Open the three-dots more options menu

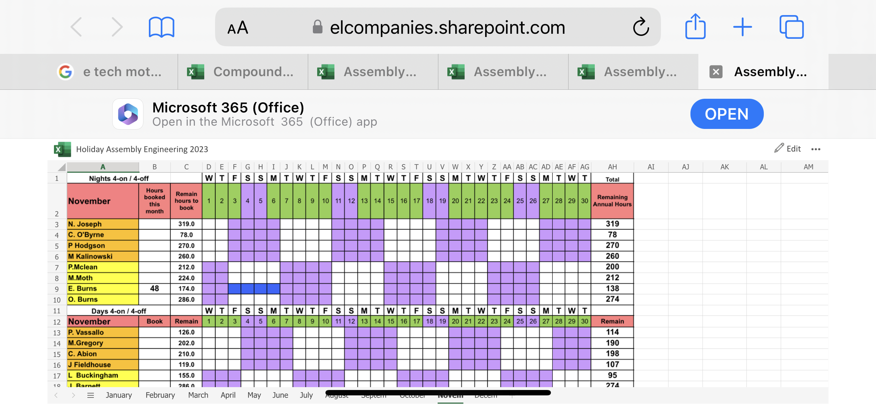[x=816, y=149]
